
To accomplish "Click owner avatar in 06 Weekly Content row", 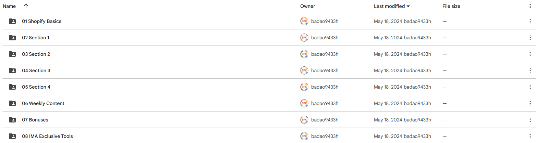I will click(x=304, y=103).
